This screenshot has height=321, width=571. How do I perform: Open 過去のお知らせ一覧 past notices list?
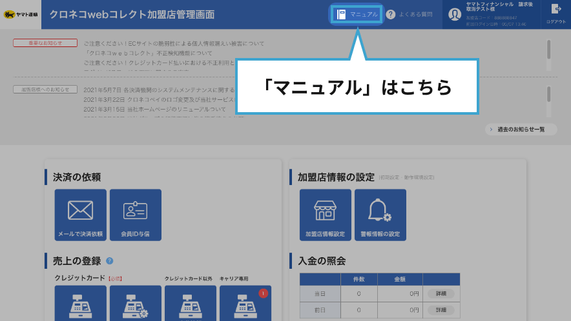521,130
